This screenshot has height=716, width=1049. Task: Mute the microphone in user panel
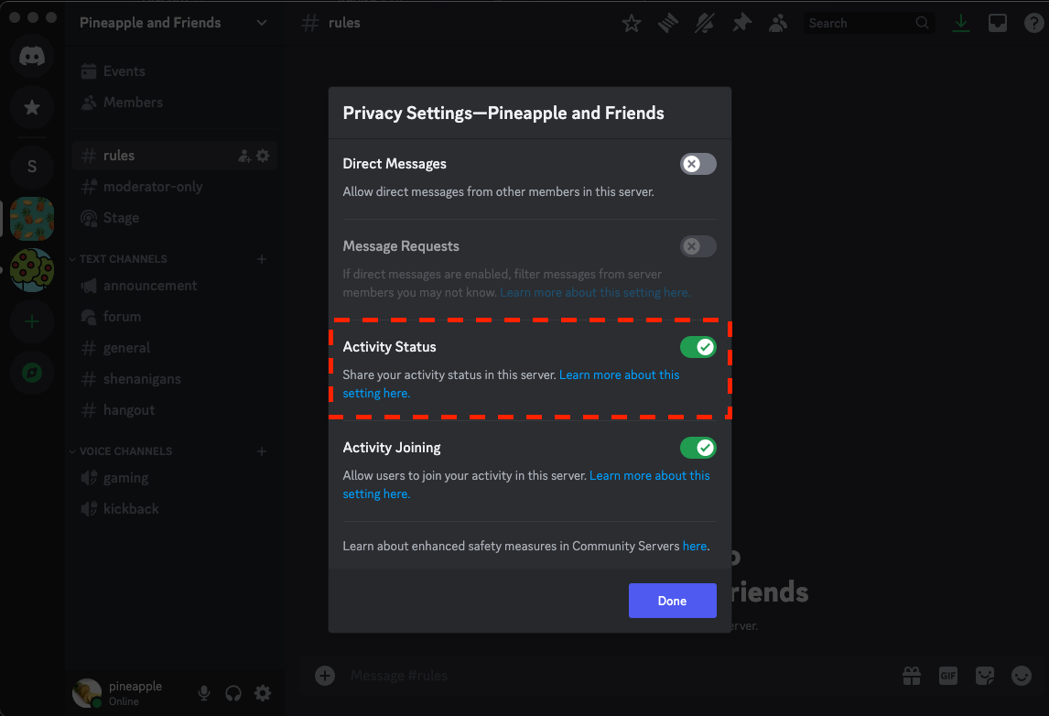[x=204, y=693]
